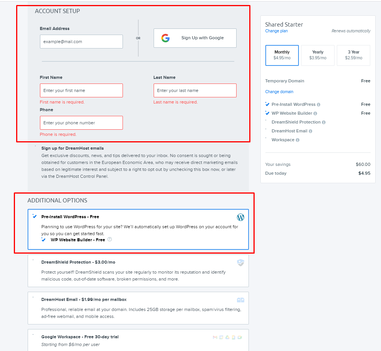
Task: Open info icon beside WP Website Builder summary
Action: point(315,114)
